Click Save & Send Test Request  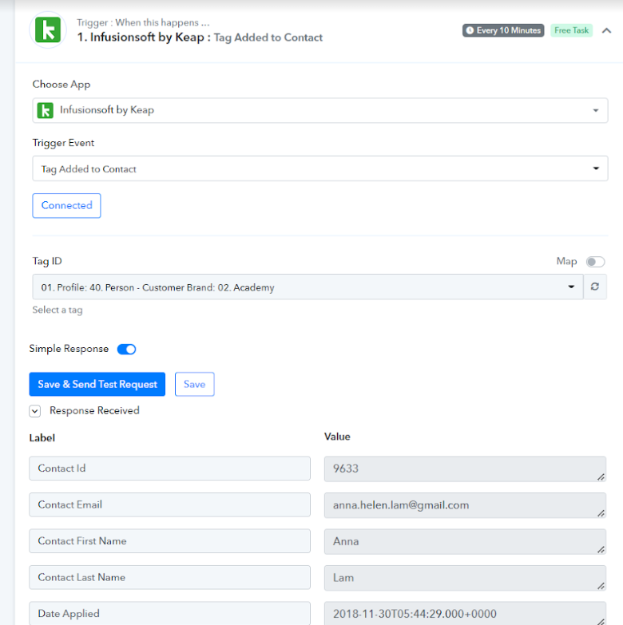[97, 384]
